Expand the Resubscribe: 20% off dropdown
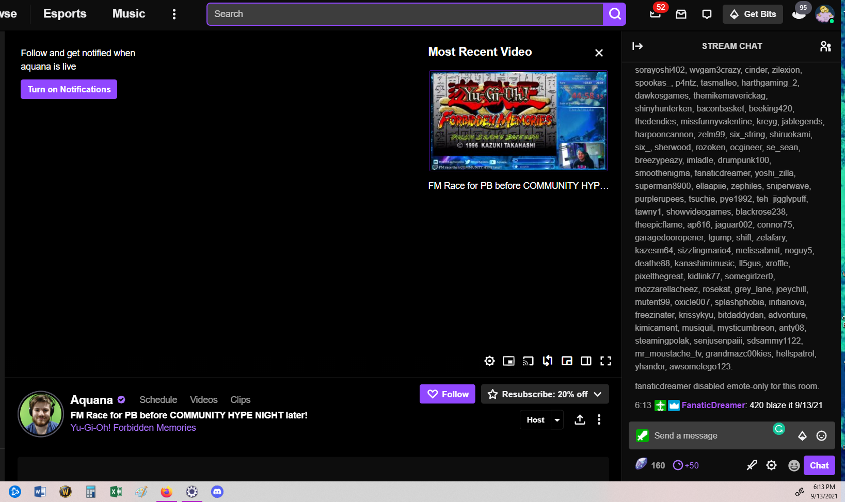845x502 pixels. [x=598, y=394]
